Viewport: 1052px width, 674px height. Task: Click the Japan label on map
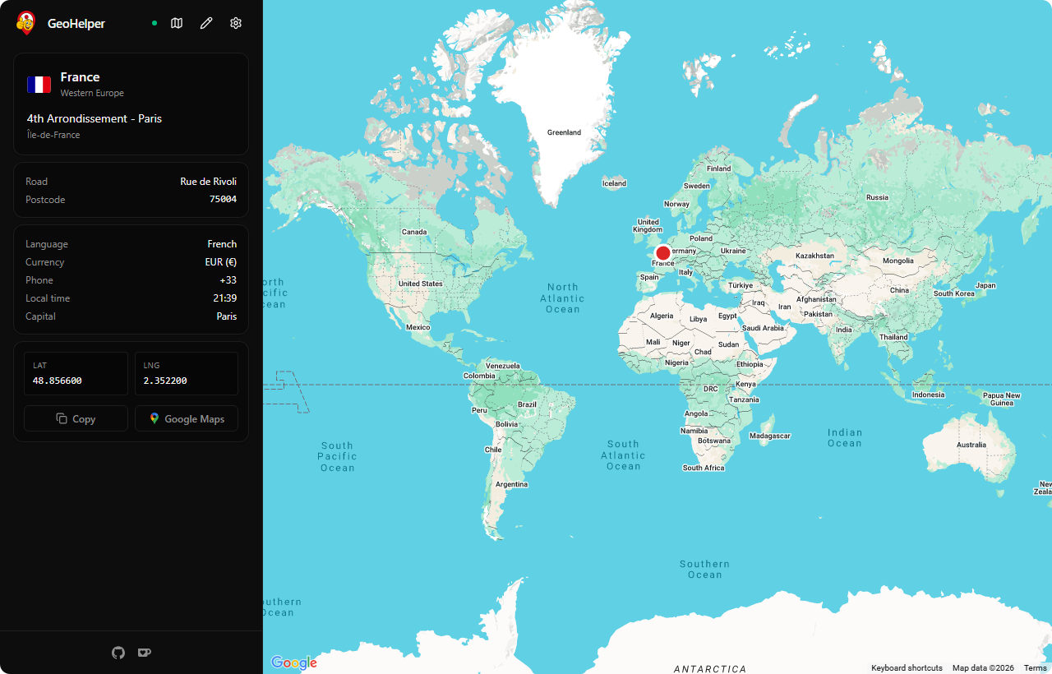[985, 285]
